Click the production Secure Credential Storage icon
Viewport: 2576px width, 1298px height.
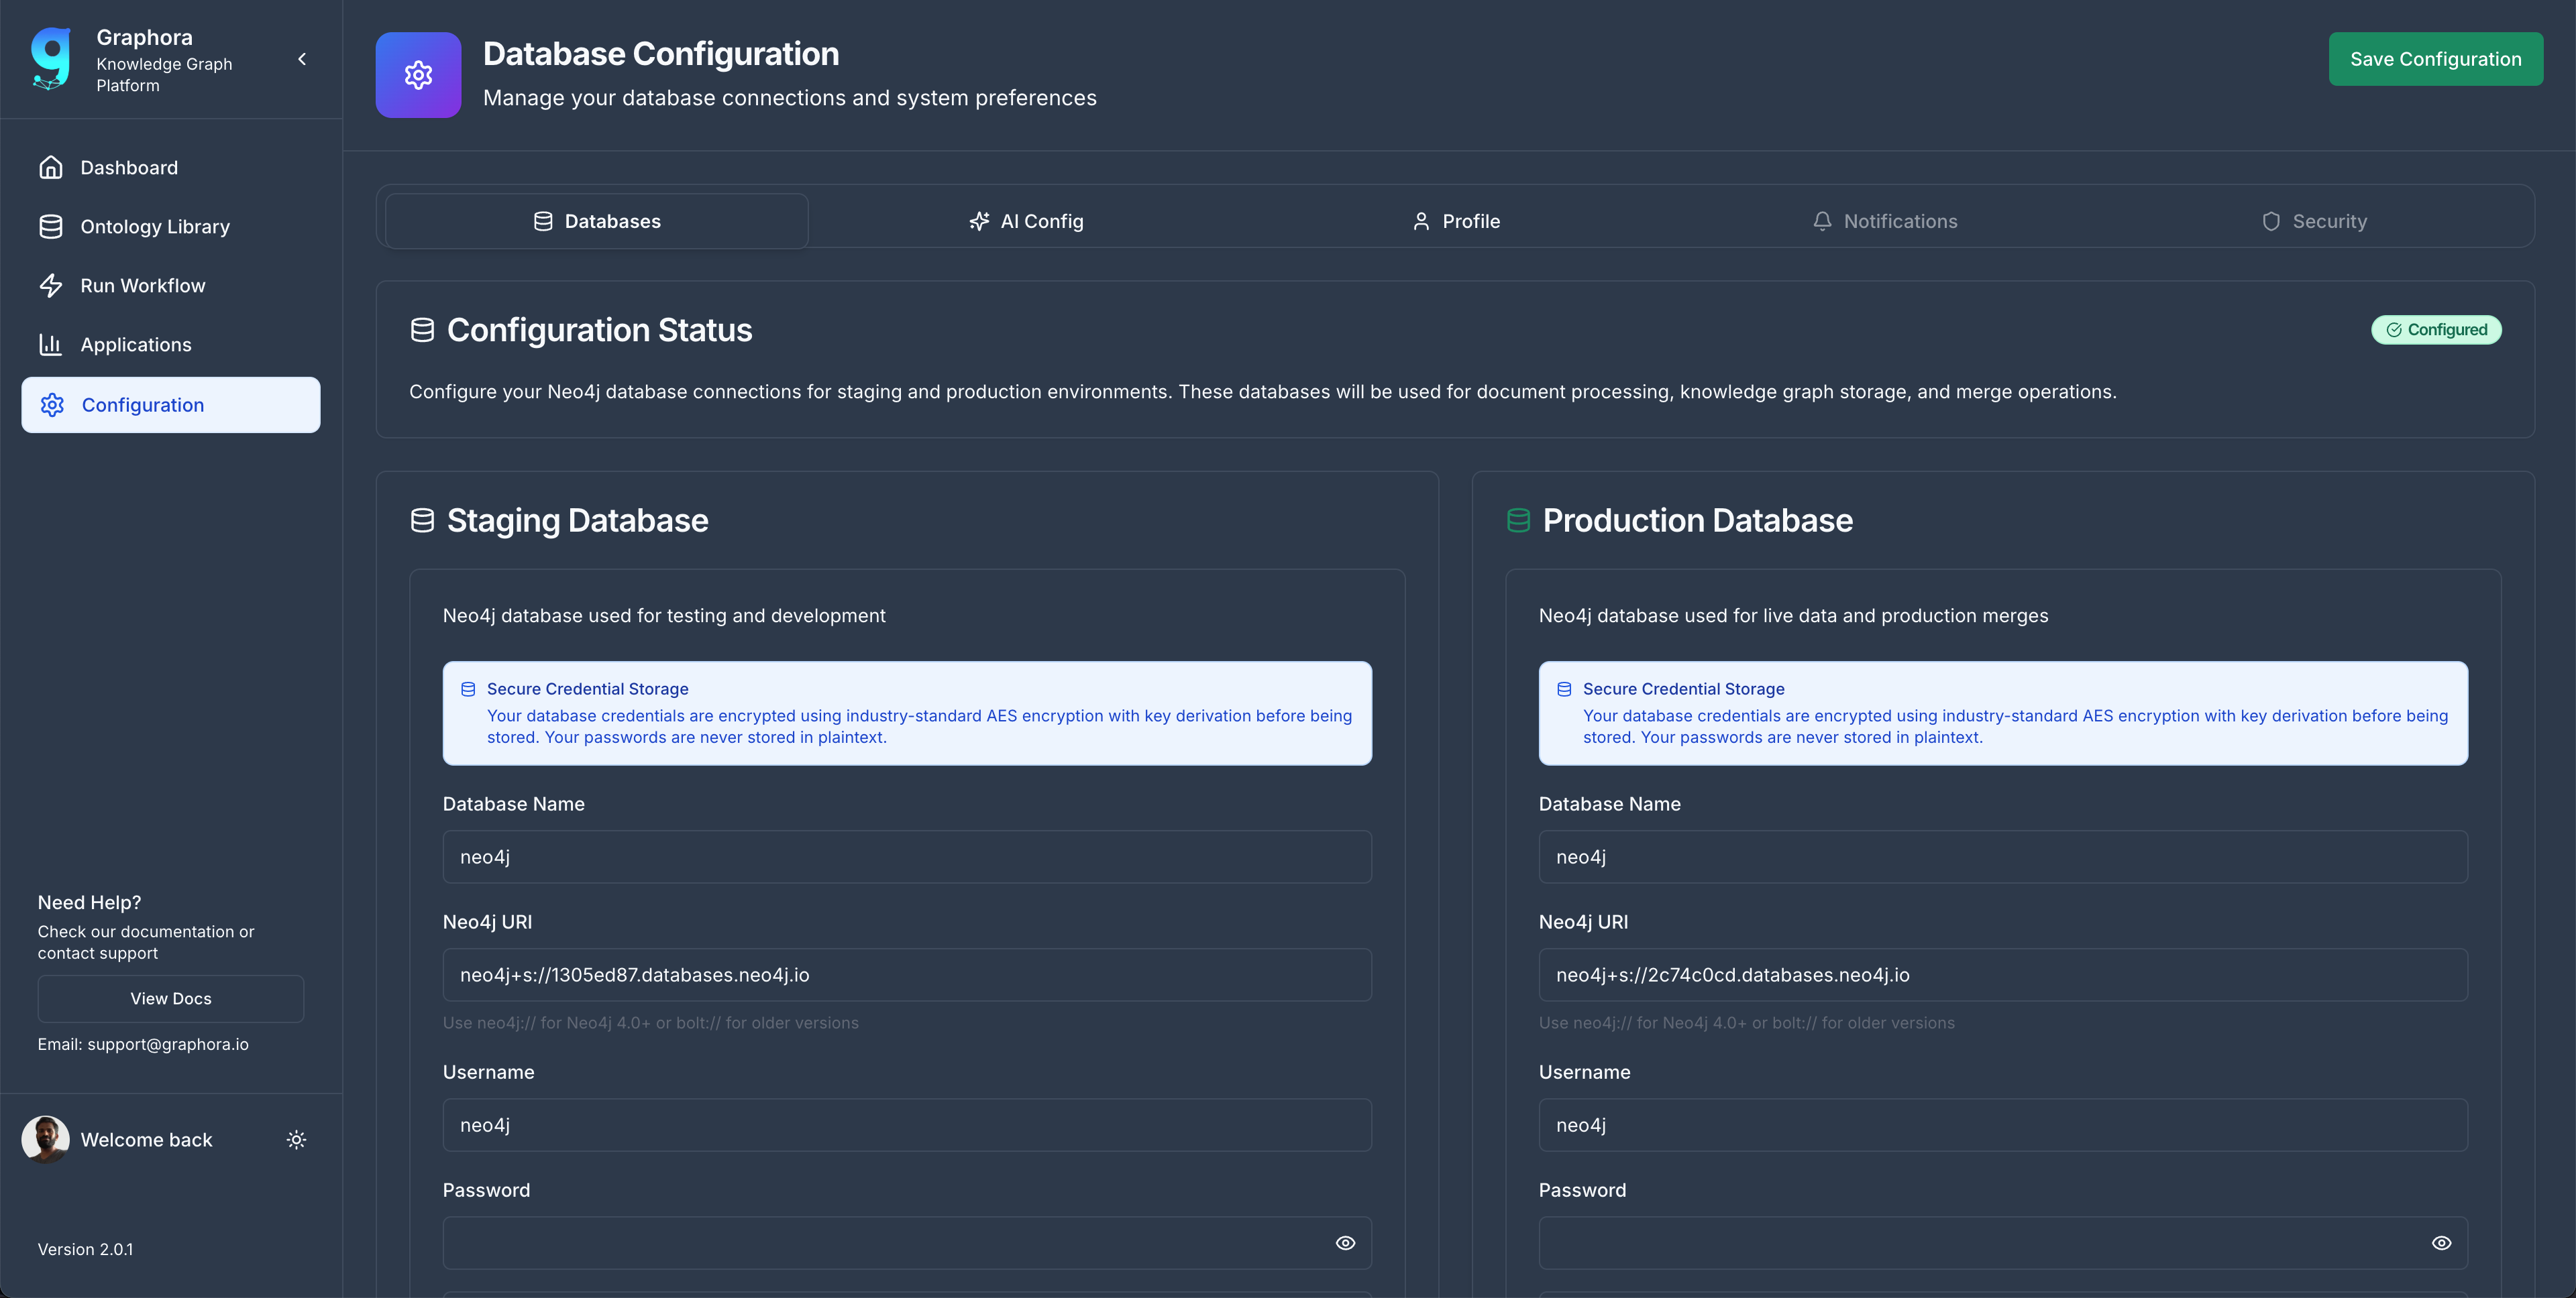point(1564,689)
